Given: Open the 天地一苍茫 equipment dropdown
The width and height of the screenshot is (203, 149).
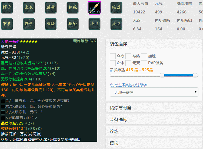Looking at the screenshot, I should (x=154, y=92).
